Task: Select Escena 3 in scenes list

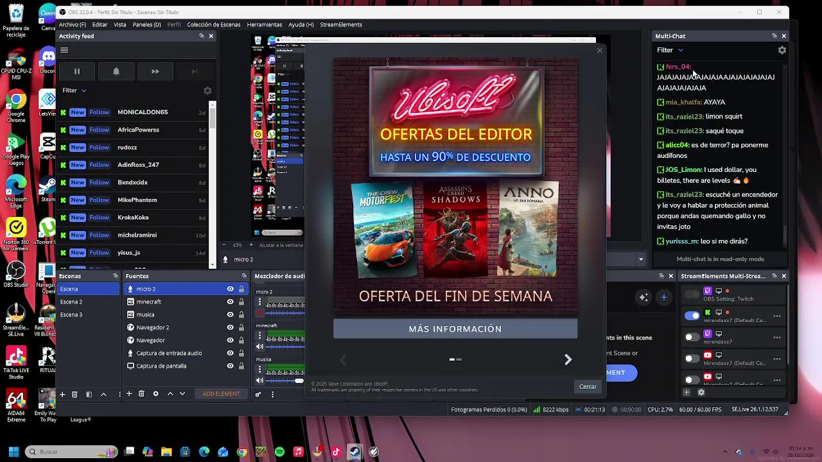Action: pos(89,314)
